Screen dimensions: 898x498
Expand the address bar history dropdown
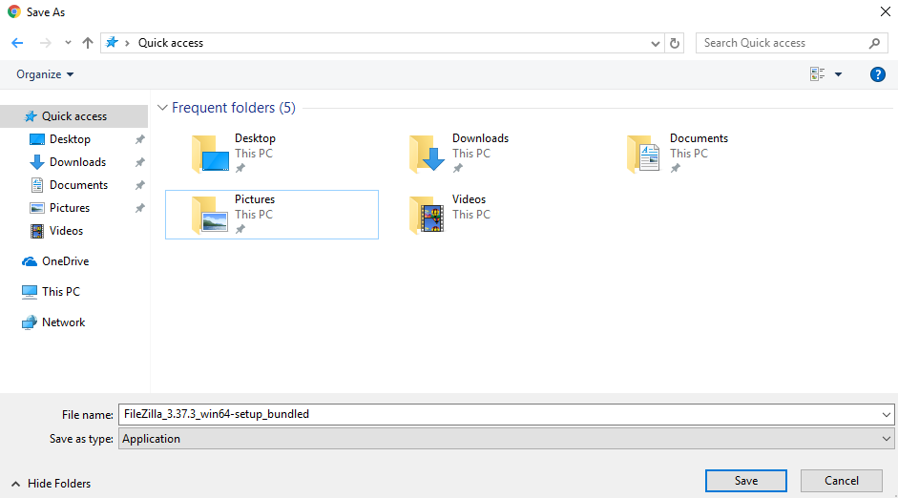coord(656,44)
